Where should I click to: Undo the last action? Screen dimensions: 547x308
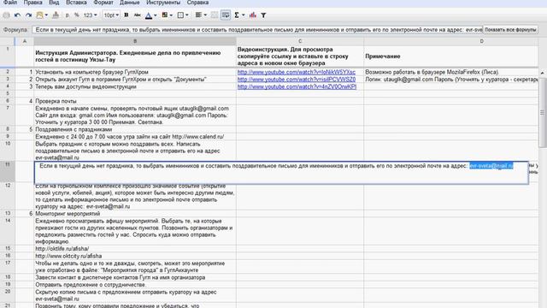[x=17, y=15]
